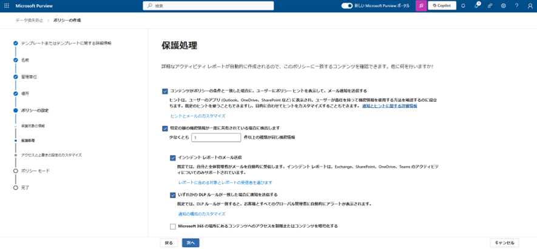Click the Copilot button
This screenshot has width=537, height=249.
pyautogui.click(x=442, y=5)
